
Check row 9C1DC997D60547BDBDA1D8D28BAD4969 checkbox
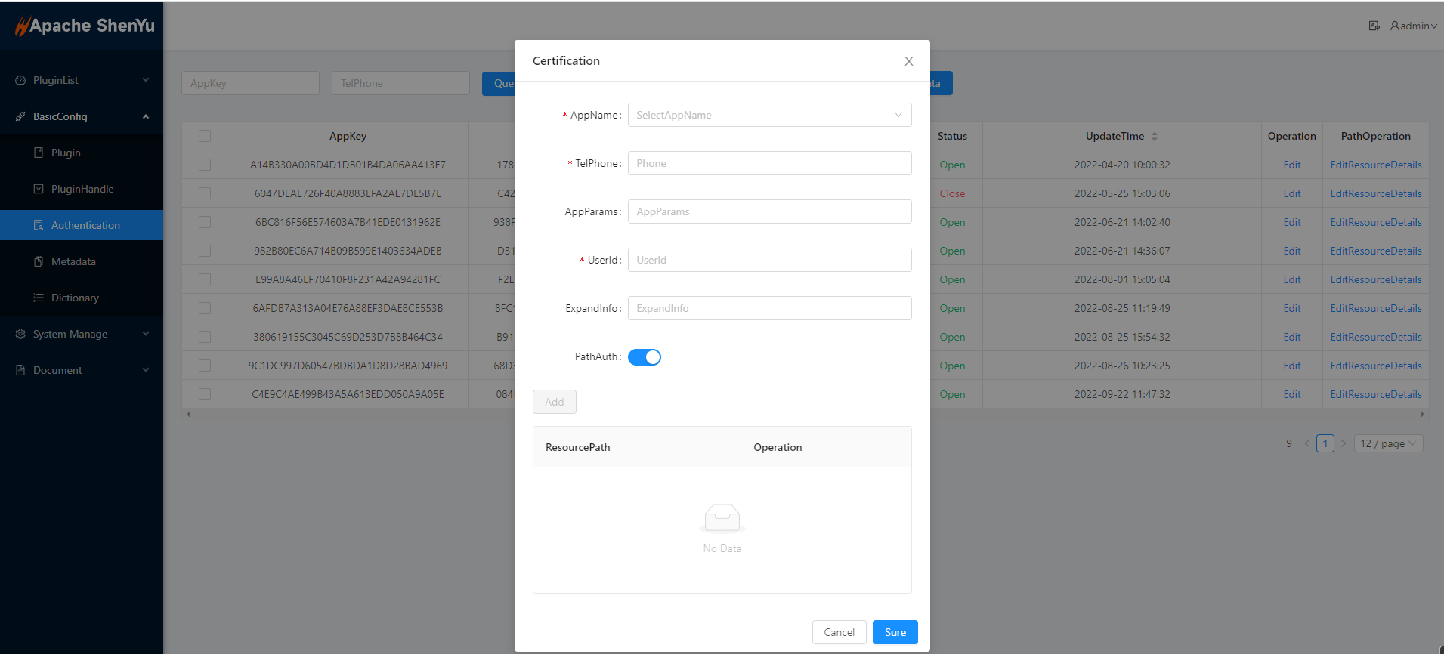click(x=205, y=366)
